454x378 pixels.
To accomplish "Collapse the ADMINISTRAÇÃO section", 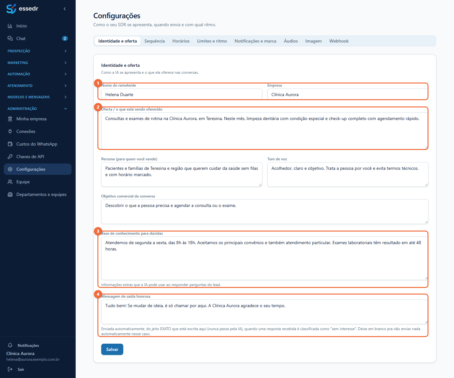I will [x=38, y=109].
